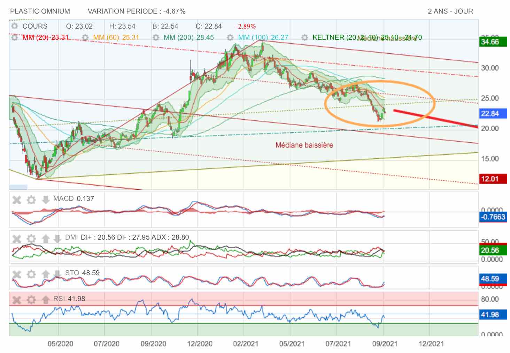Open the MM (20) settings gear
The width and height of the screenshot is (510, 353).
click(x=14, y=37)
